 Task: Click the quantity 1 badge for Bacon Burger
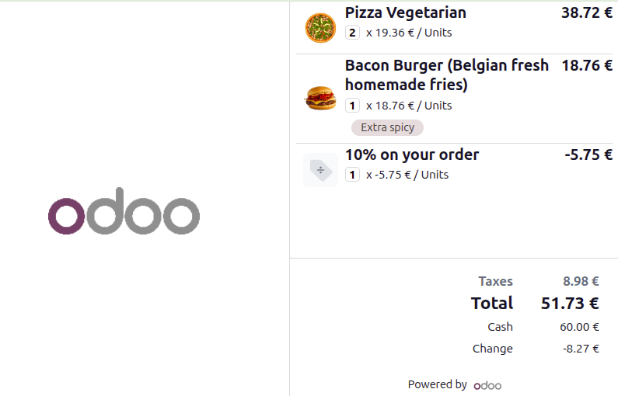coord(352,106)
